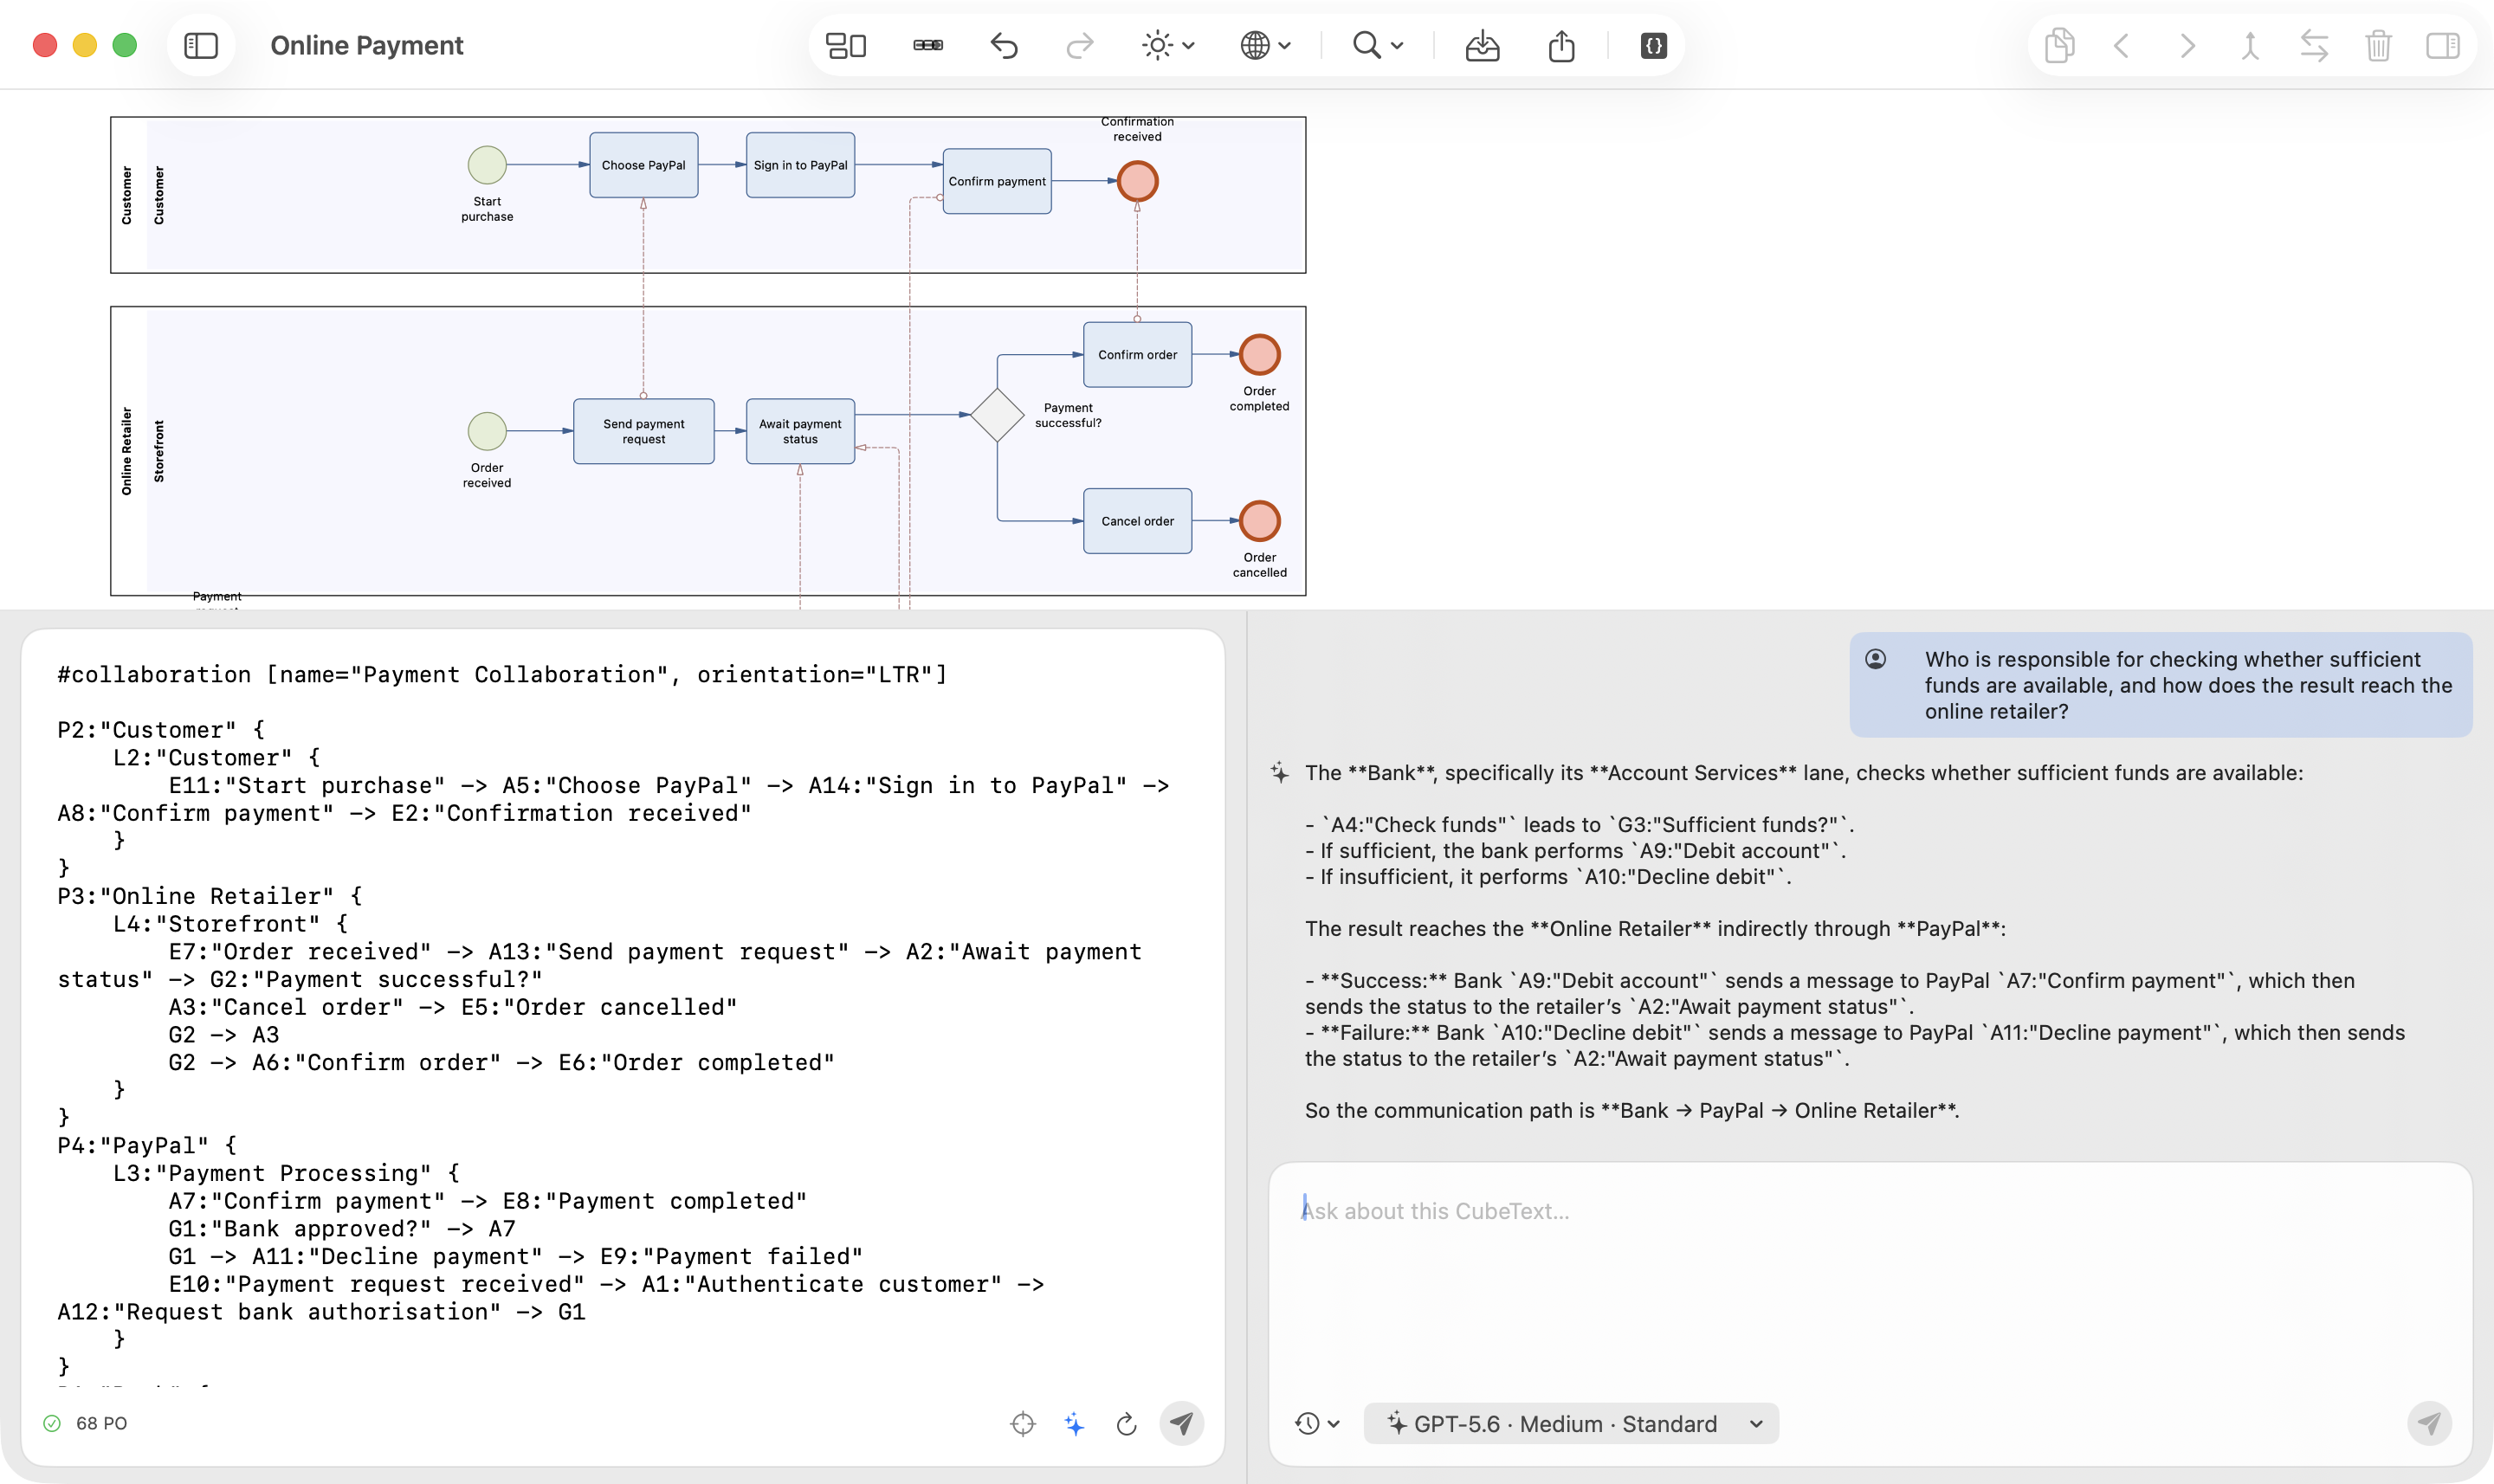Click the 'L3:"Payment Processing" {' code line
The height and width of the screenshot is (1484, 2494).
point(286,1173)
